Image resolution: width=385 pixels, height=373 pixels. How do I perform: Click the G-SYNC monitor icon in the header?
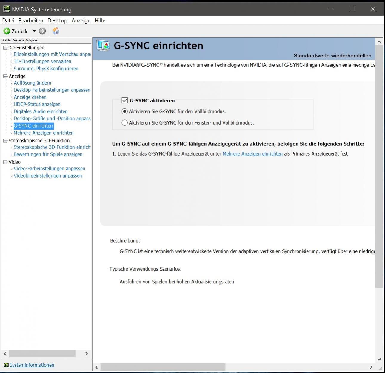104,45
